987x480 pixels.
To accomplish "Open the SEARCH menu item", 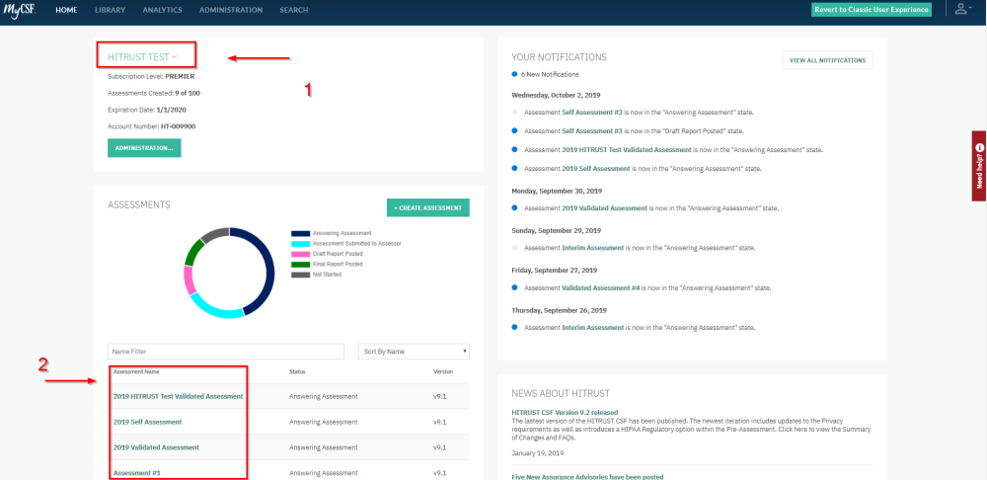I will [x=294, y=10].
